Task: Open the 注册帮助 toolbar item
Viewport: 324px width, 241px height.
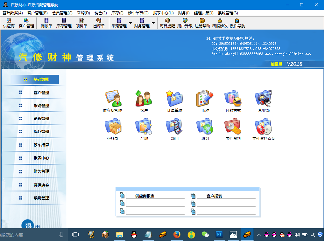Action: point(202,23)
